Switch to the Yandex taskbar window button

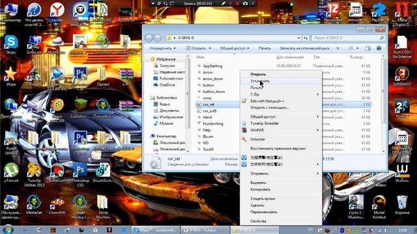[205, 229]
